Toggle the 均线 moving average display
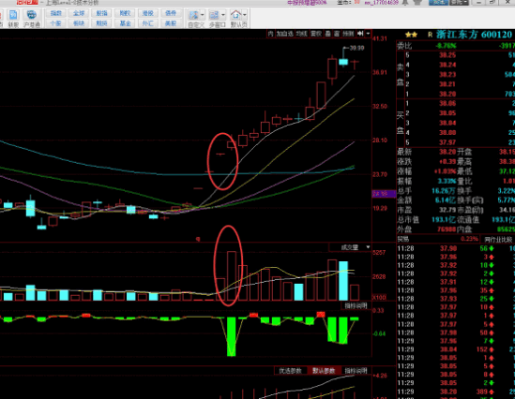Viewport: 515px width, 399px height. coord(301,34)
